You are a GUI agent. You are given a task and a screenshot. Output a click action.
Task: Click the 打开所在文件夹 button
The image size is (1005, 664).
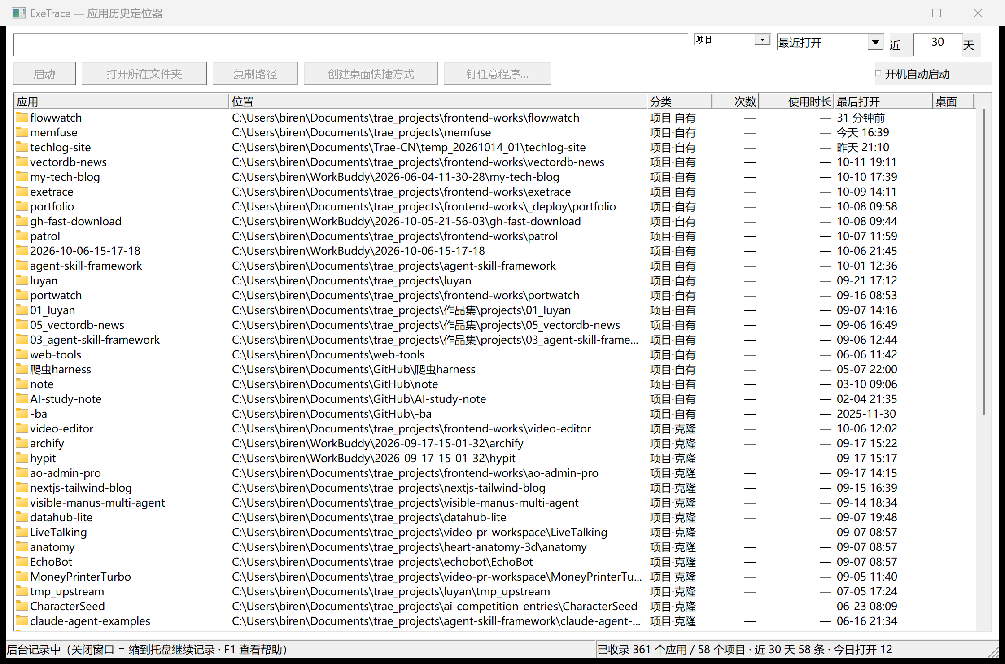(144, 74)
